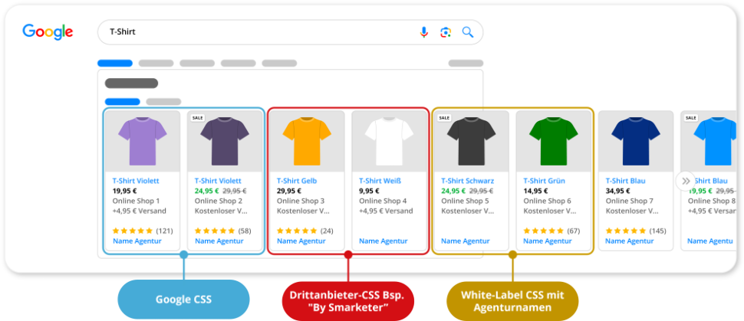Open the violet T-shirt image from Online Shop 1

tap(143, 141)
